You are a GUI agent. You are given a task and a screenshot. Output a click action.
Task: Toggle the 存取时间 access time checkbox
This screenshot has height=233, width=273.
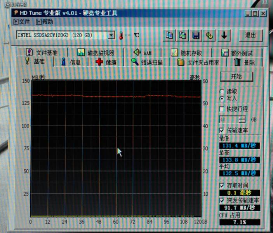point(222,185)
